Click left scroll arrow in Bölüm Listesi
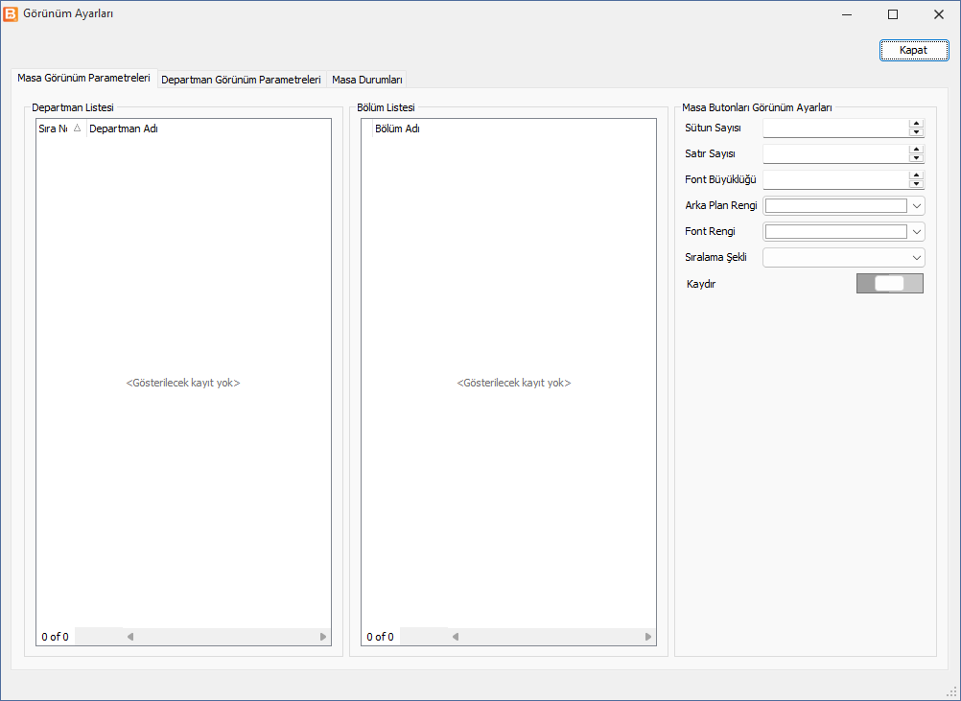 (x=456, y=637)
